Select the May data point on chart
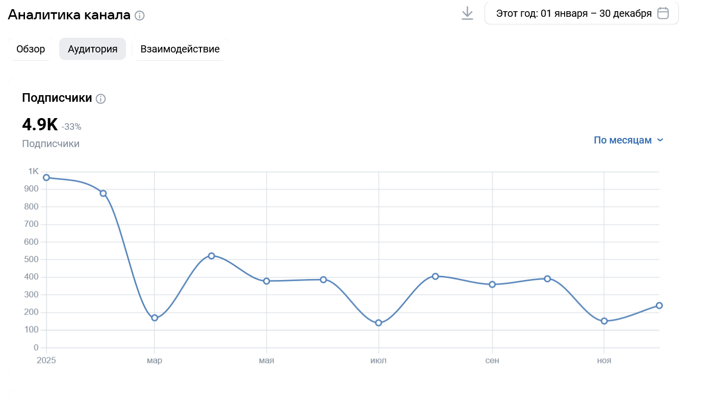Screen dimensions: 710x398 [266, 281]
